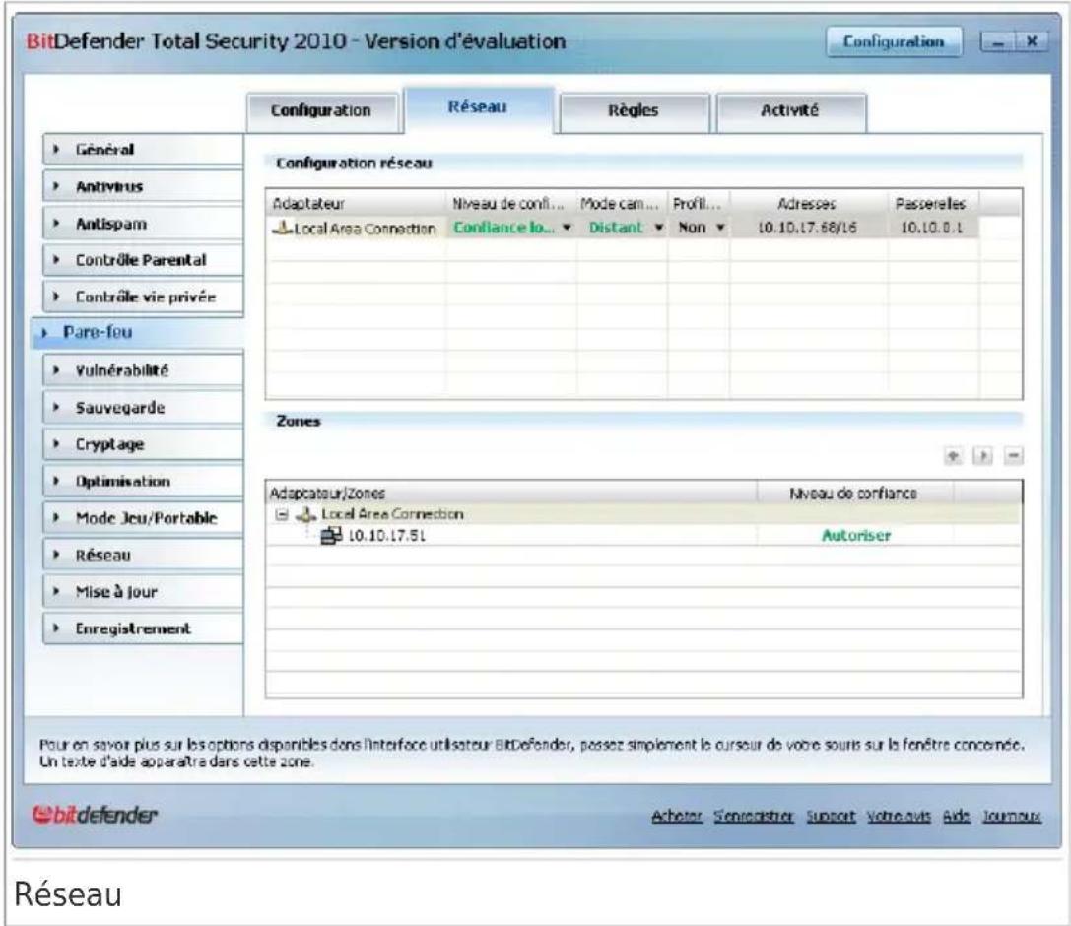This screenshot has width=1071, height=926.
Task: Click the edit zone arrow icon
Action: (x=983, y=455)
